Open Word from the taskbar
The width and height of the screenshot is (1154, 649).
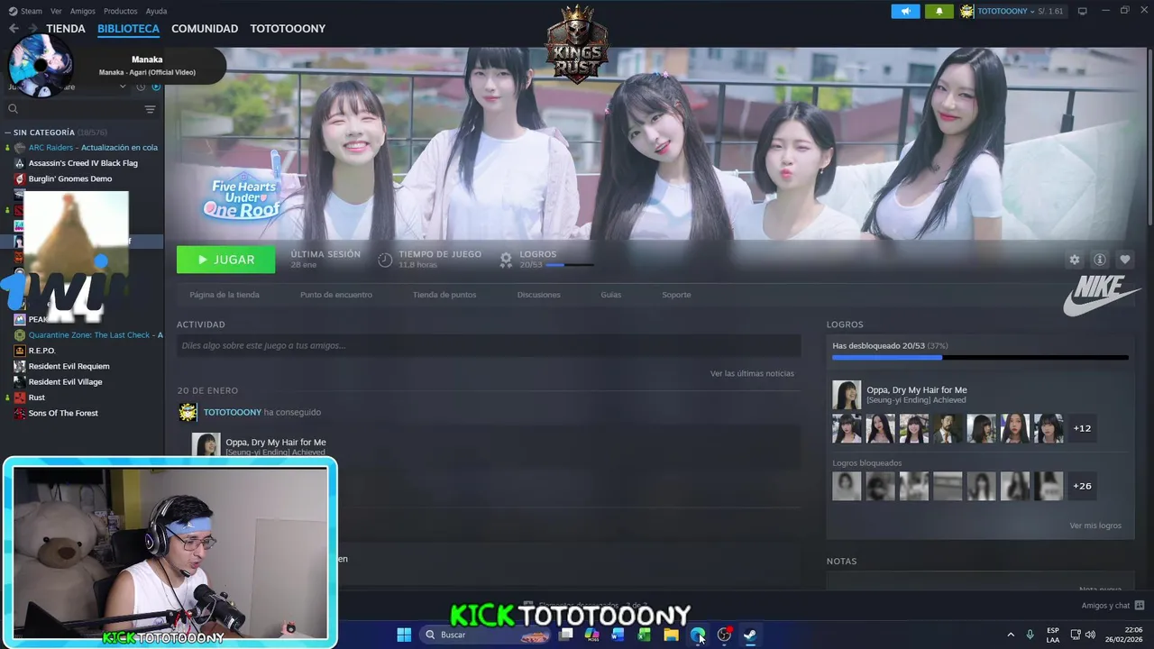tap(618, 635)
